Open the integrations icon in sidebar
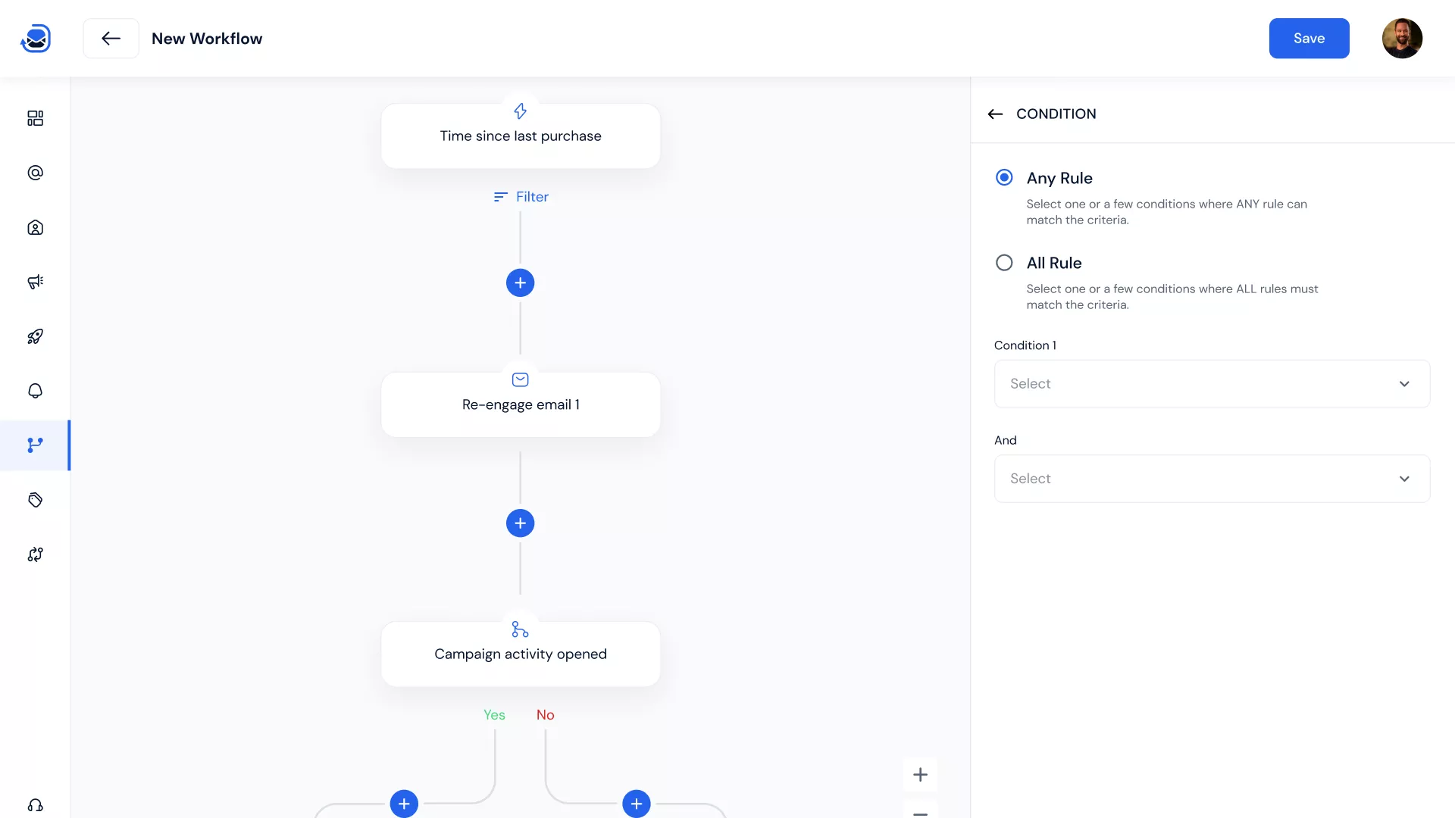Image resolution: width=1455 pixels, height=818 pixels. tap(35, 554)
